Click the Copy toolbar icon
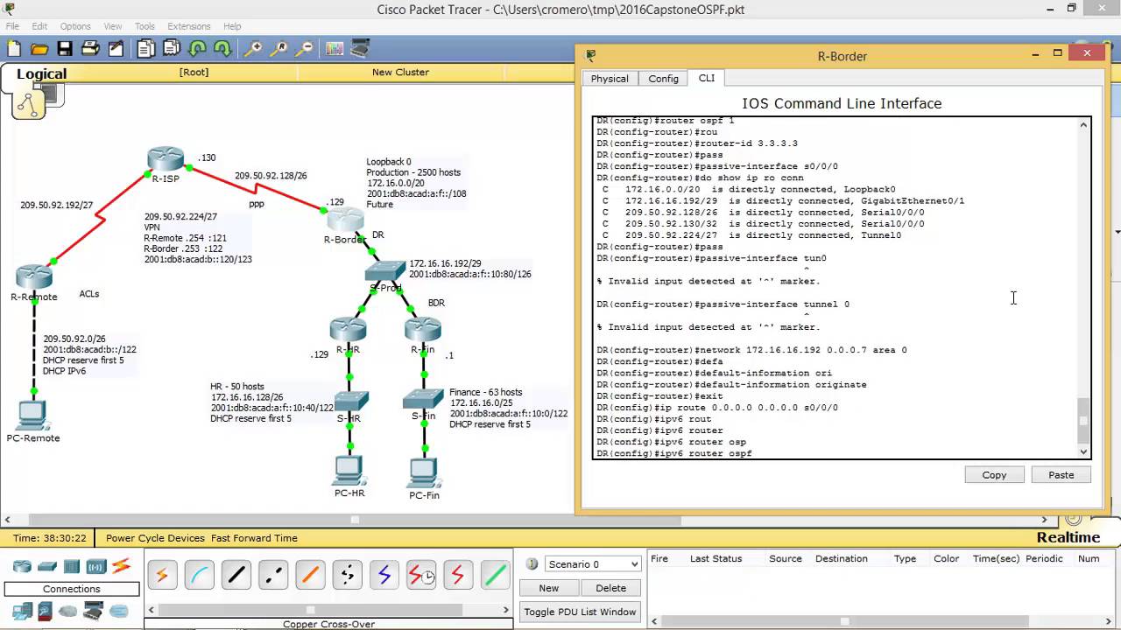The image size is (1121, 630). click(x=146, y=49)
